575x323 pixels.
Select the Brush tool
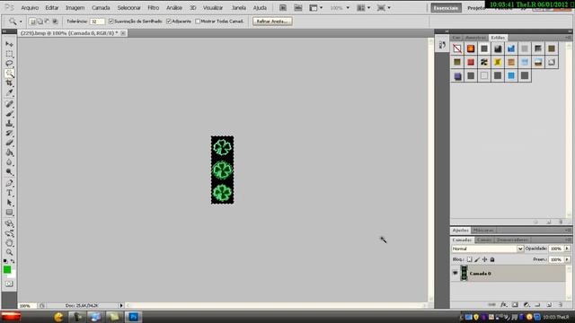pyautogui.click(x=9, y=114)
